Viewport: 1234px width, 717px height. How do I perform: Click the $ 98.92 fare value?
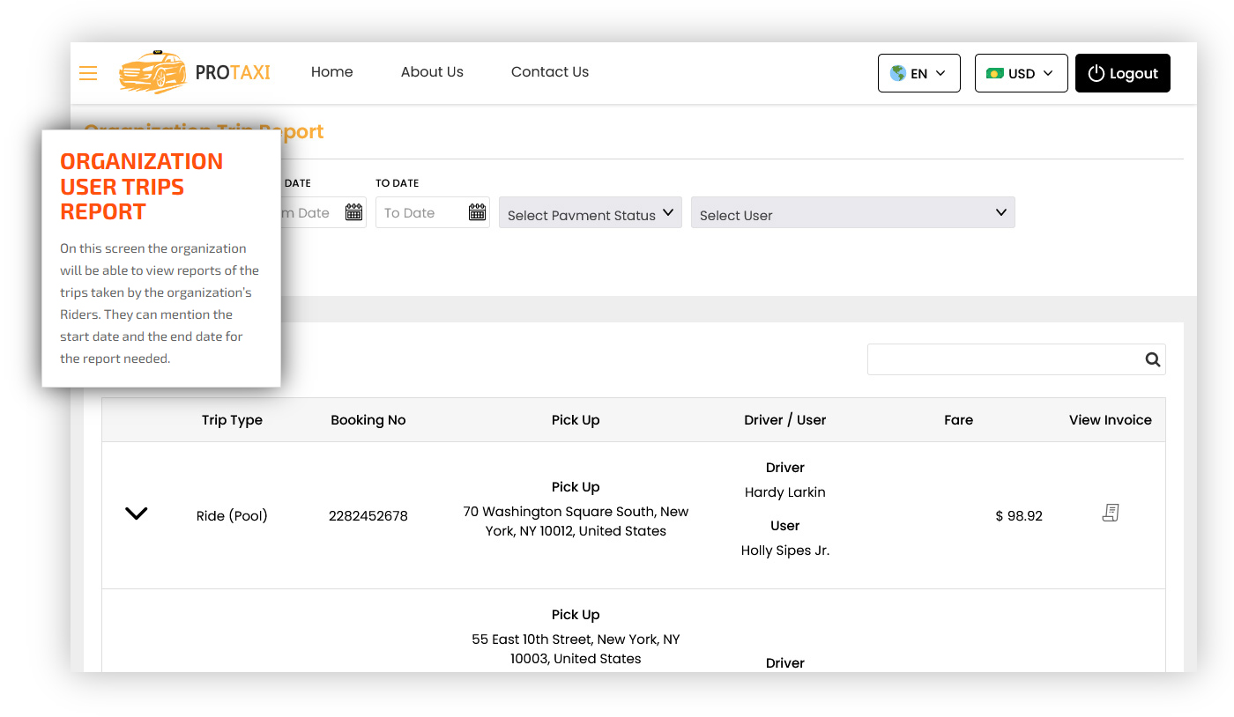click(x=1019, y=516)
